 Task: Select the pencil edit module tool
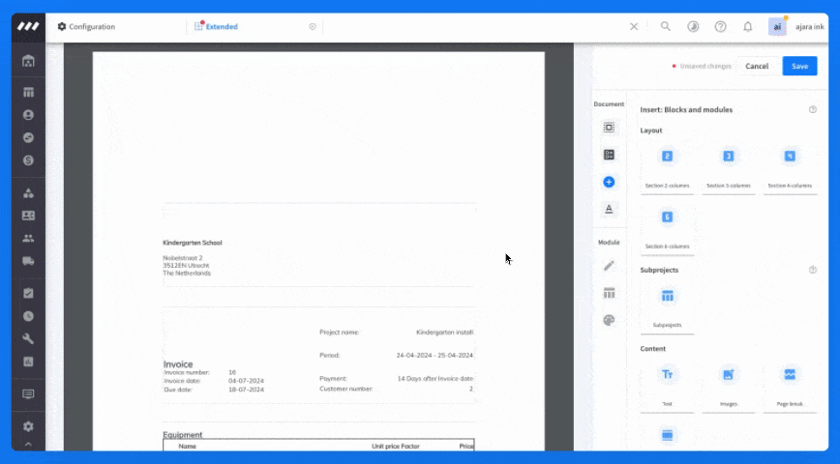pyautogui.click(x=609, y=265)
